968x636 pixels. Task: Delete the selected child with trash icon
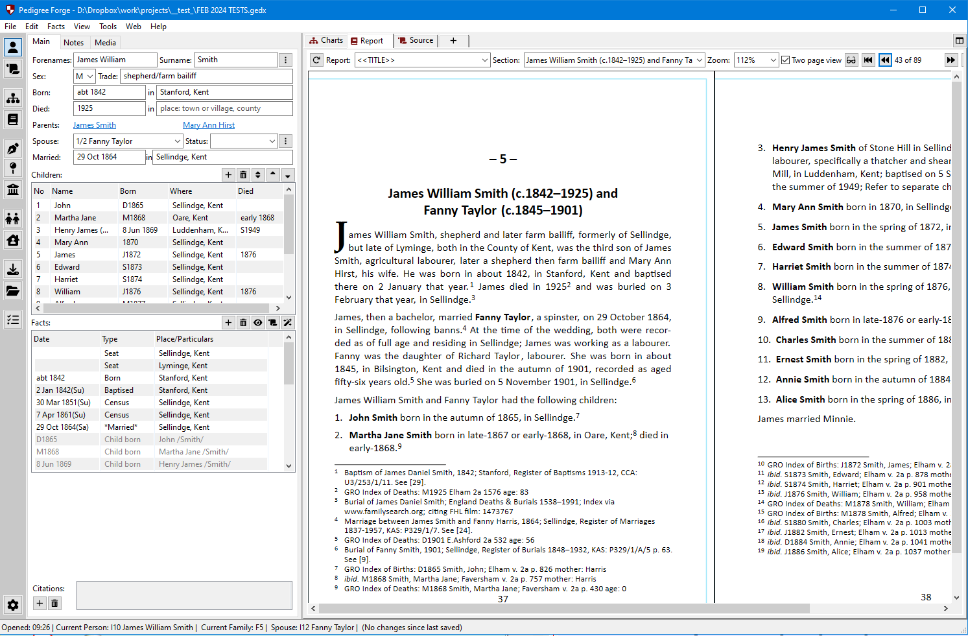click(243, 175)
